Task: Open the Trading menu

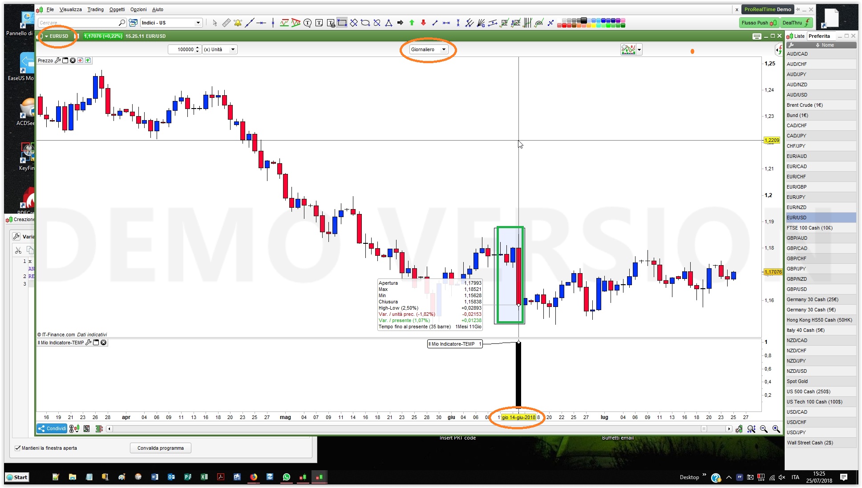Action: click(x=95, y=9)
